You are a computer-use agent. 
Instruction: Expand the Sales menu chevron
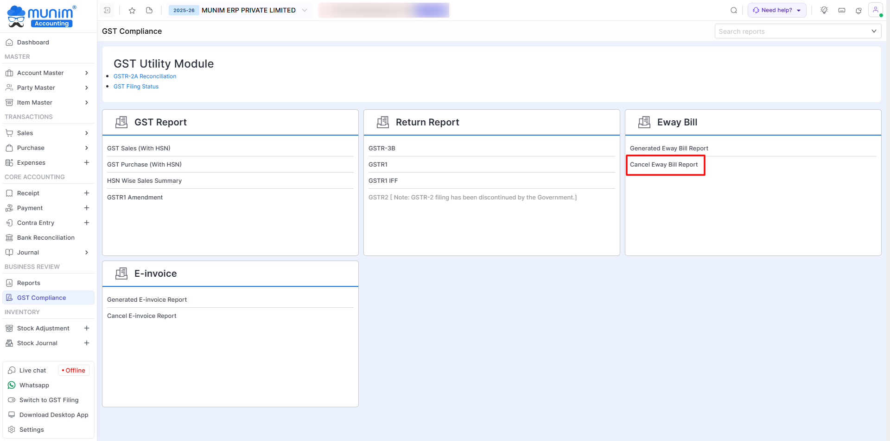tap(87, 133)
